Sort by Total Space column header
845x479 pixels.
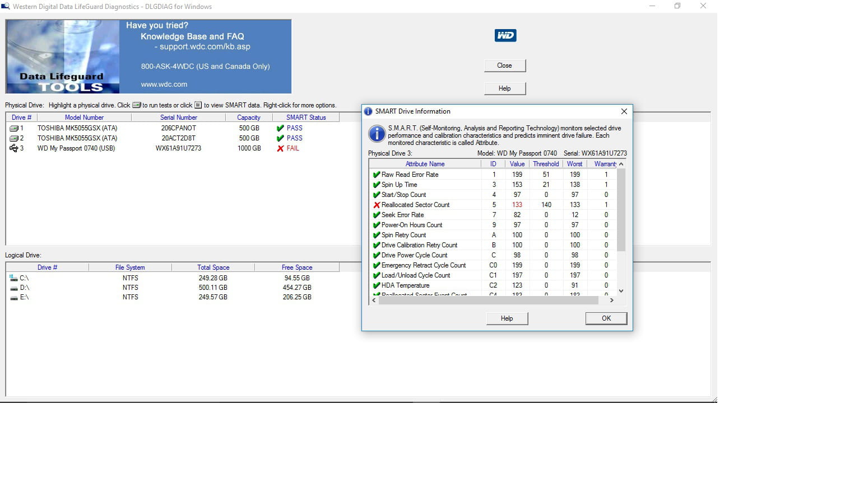tap(213, 267)
